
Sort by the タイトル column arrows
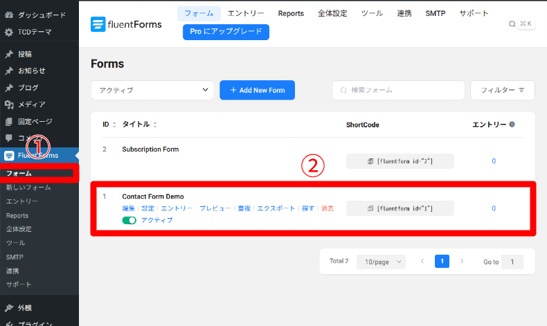pos(155,125)
